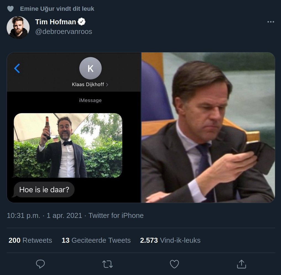Click the reply speech bubble icon
Viewport: 281px width, 275px height.
40,264
